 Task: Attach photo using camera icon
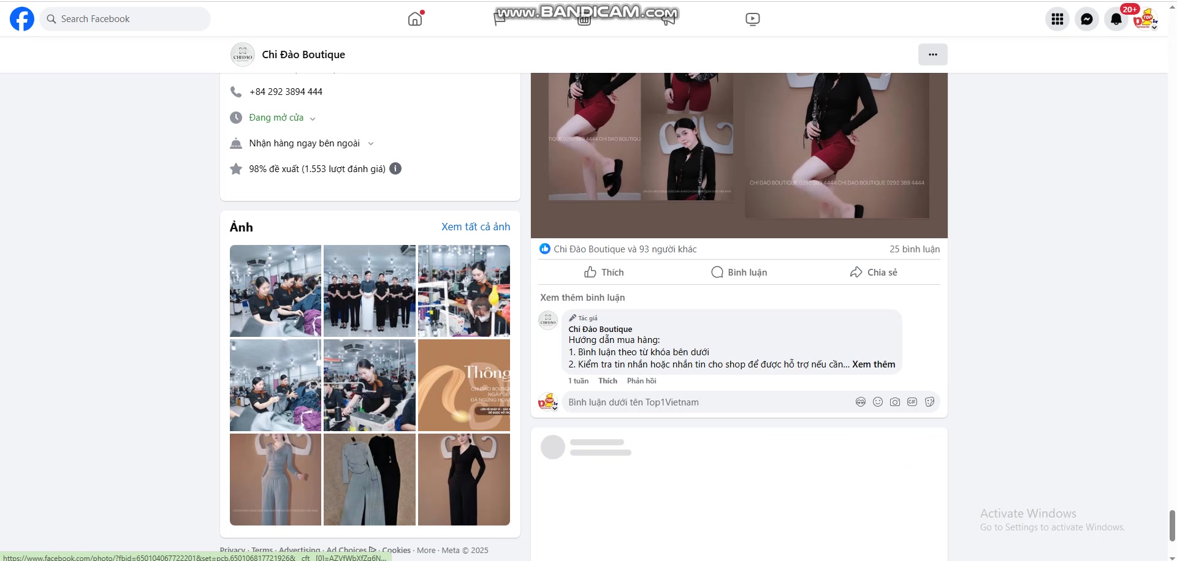point(895,402)
